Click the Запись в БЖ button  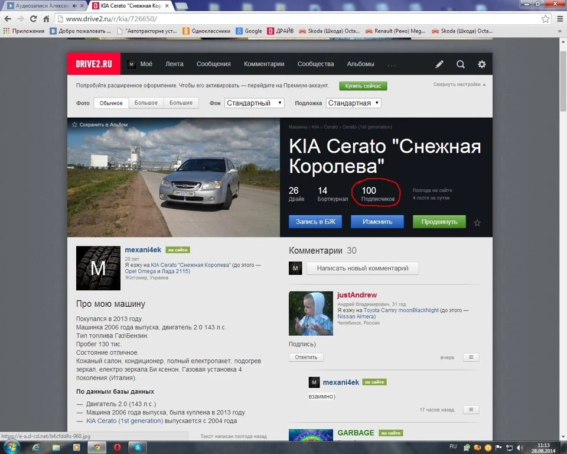point(315,222)
